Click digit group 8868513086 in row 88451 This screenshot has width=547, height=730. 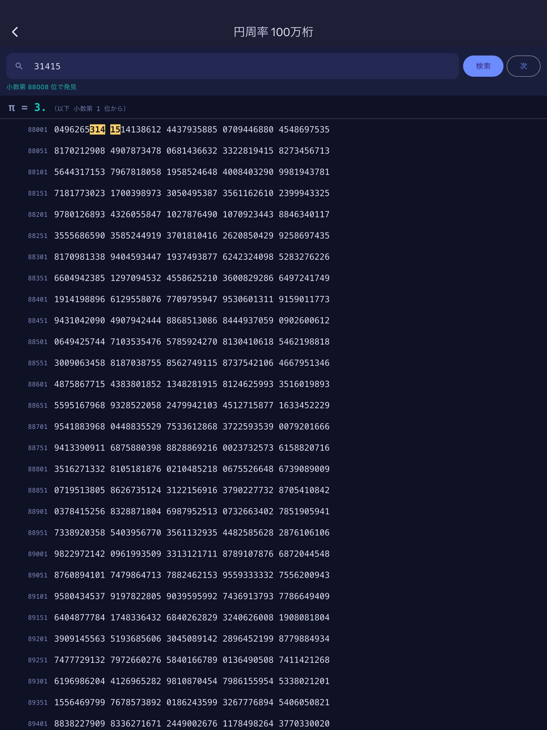[x=192, y=320]
